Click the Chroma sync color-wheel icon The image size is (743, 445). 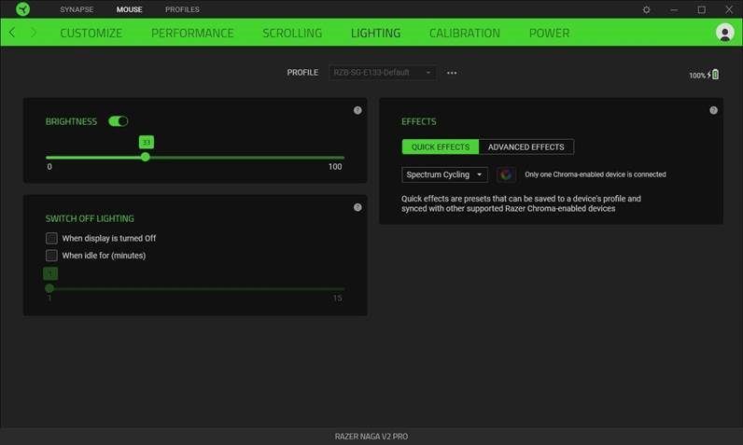[506, 174]
